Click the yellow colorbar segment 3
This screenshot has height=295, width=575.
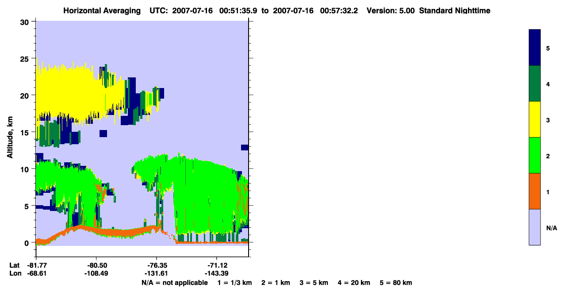(x=535, y=119)
